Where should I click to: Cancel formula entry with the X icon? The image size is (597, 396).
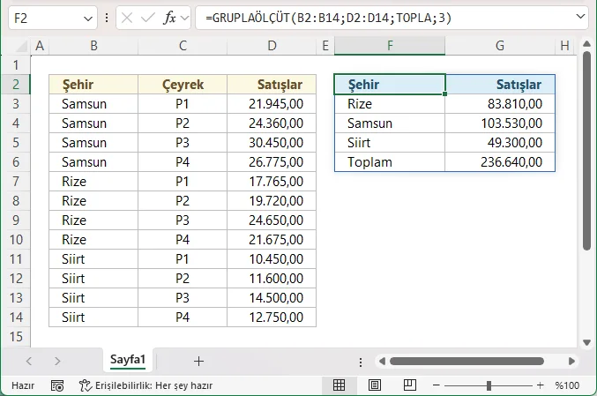[x=127, y=18]
